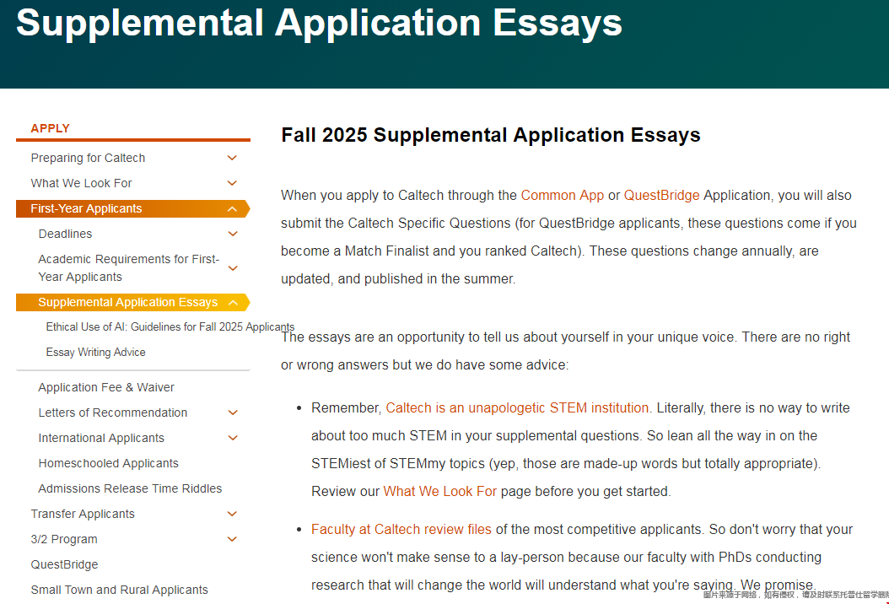Open the Essay Writing Advice page
This screenshot has width=889, height=604.
(x=96, y=352)
